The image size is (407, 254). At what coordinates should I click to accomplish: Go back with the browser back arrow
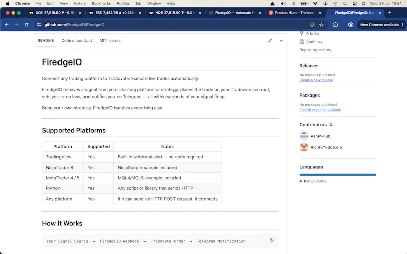pos(7,25)
